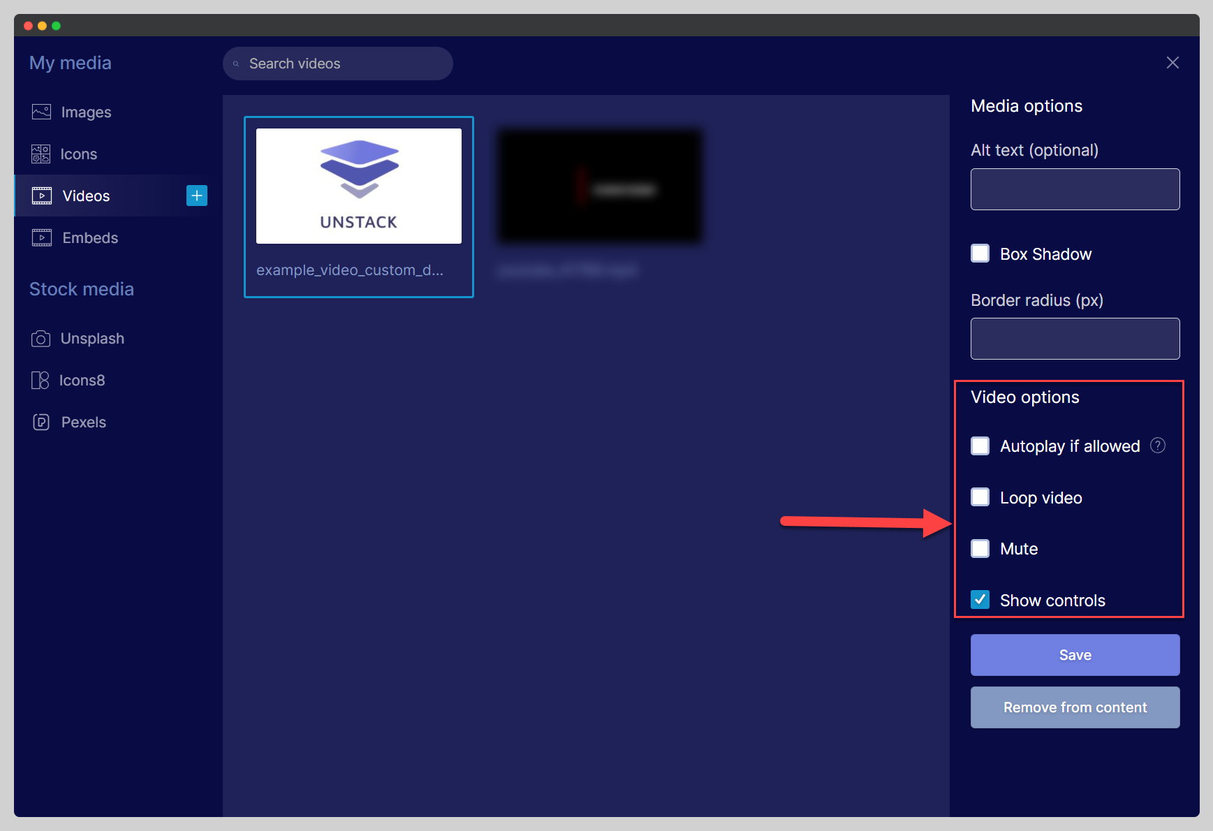The width and height of the screenshot is (1213, 831).
Task: Uncheck the Show controls checkbox
Action: [980, 600]
